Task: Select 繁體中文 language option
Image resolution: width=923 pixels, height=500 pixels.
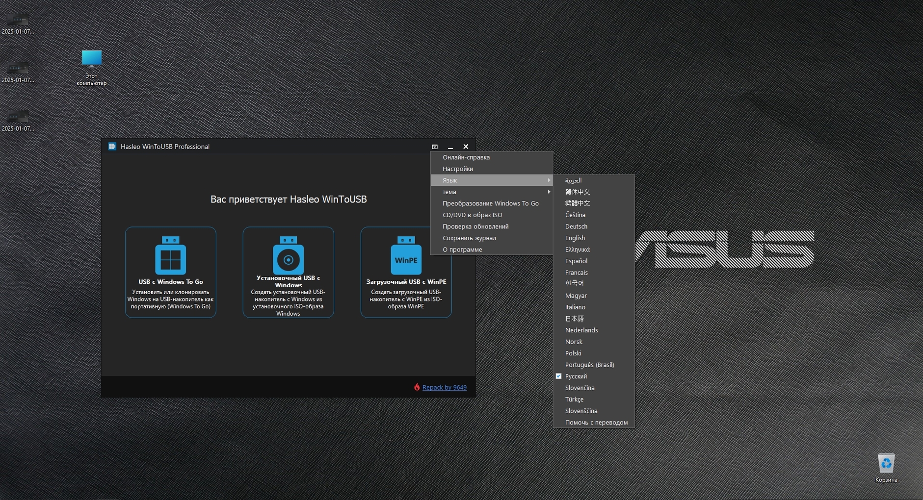Action: pyautogui.click(x=594, y=203)
